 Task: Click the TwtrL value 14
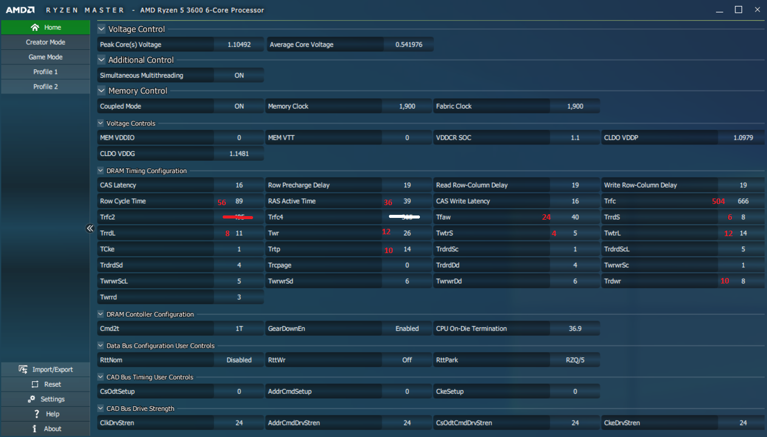743,233
